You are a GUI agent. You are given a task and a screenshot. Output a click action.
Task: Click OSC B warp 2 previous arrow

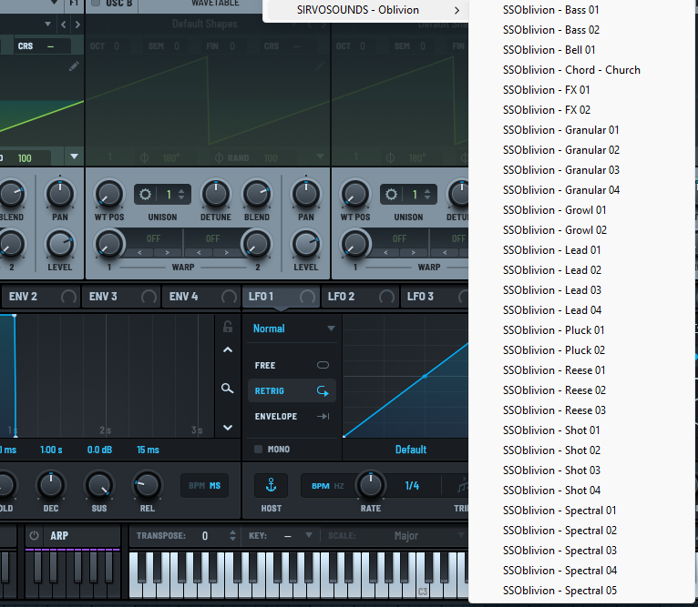tap(199, 253)
